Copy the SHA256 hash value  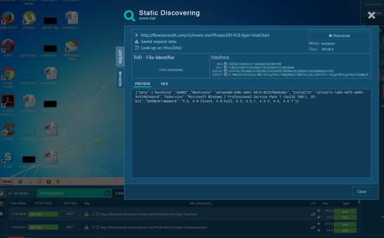226,71
